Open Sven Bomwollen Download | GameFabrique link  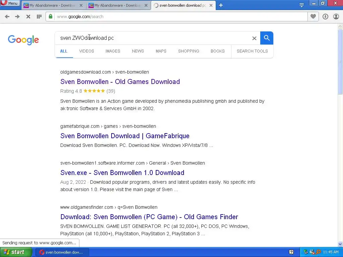coord(125,136)
